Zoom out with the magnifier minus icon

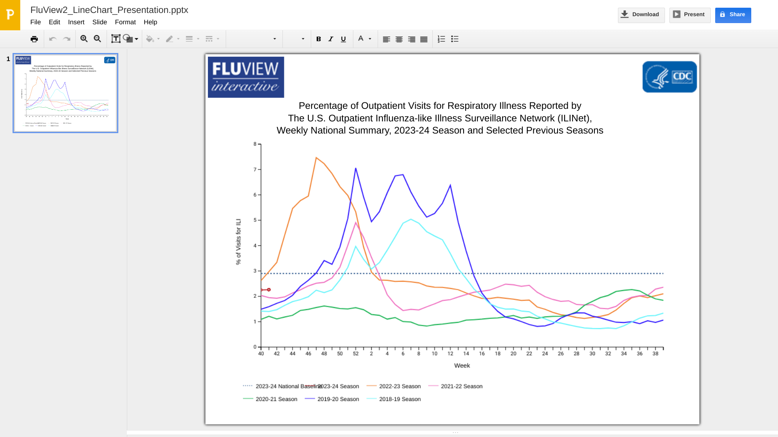click(x=97, y=39)
